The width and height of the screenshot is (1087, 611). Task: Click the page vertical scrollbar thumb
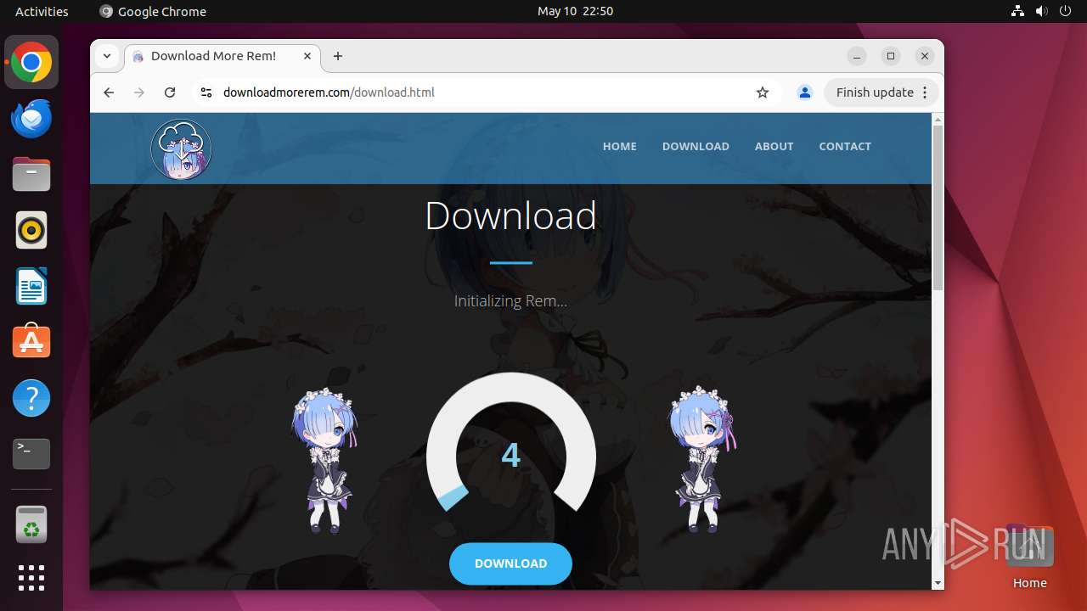point(938,207)
